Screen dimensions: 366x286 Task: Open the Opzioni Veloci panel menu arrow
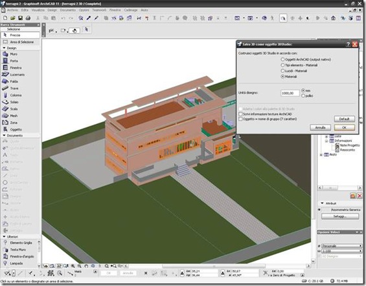tap(357, 232)
